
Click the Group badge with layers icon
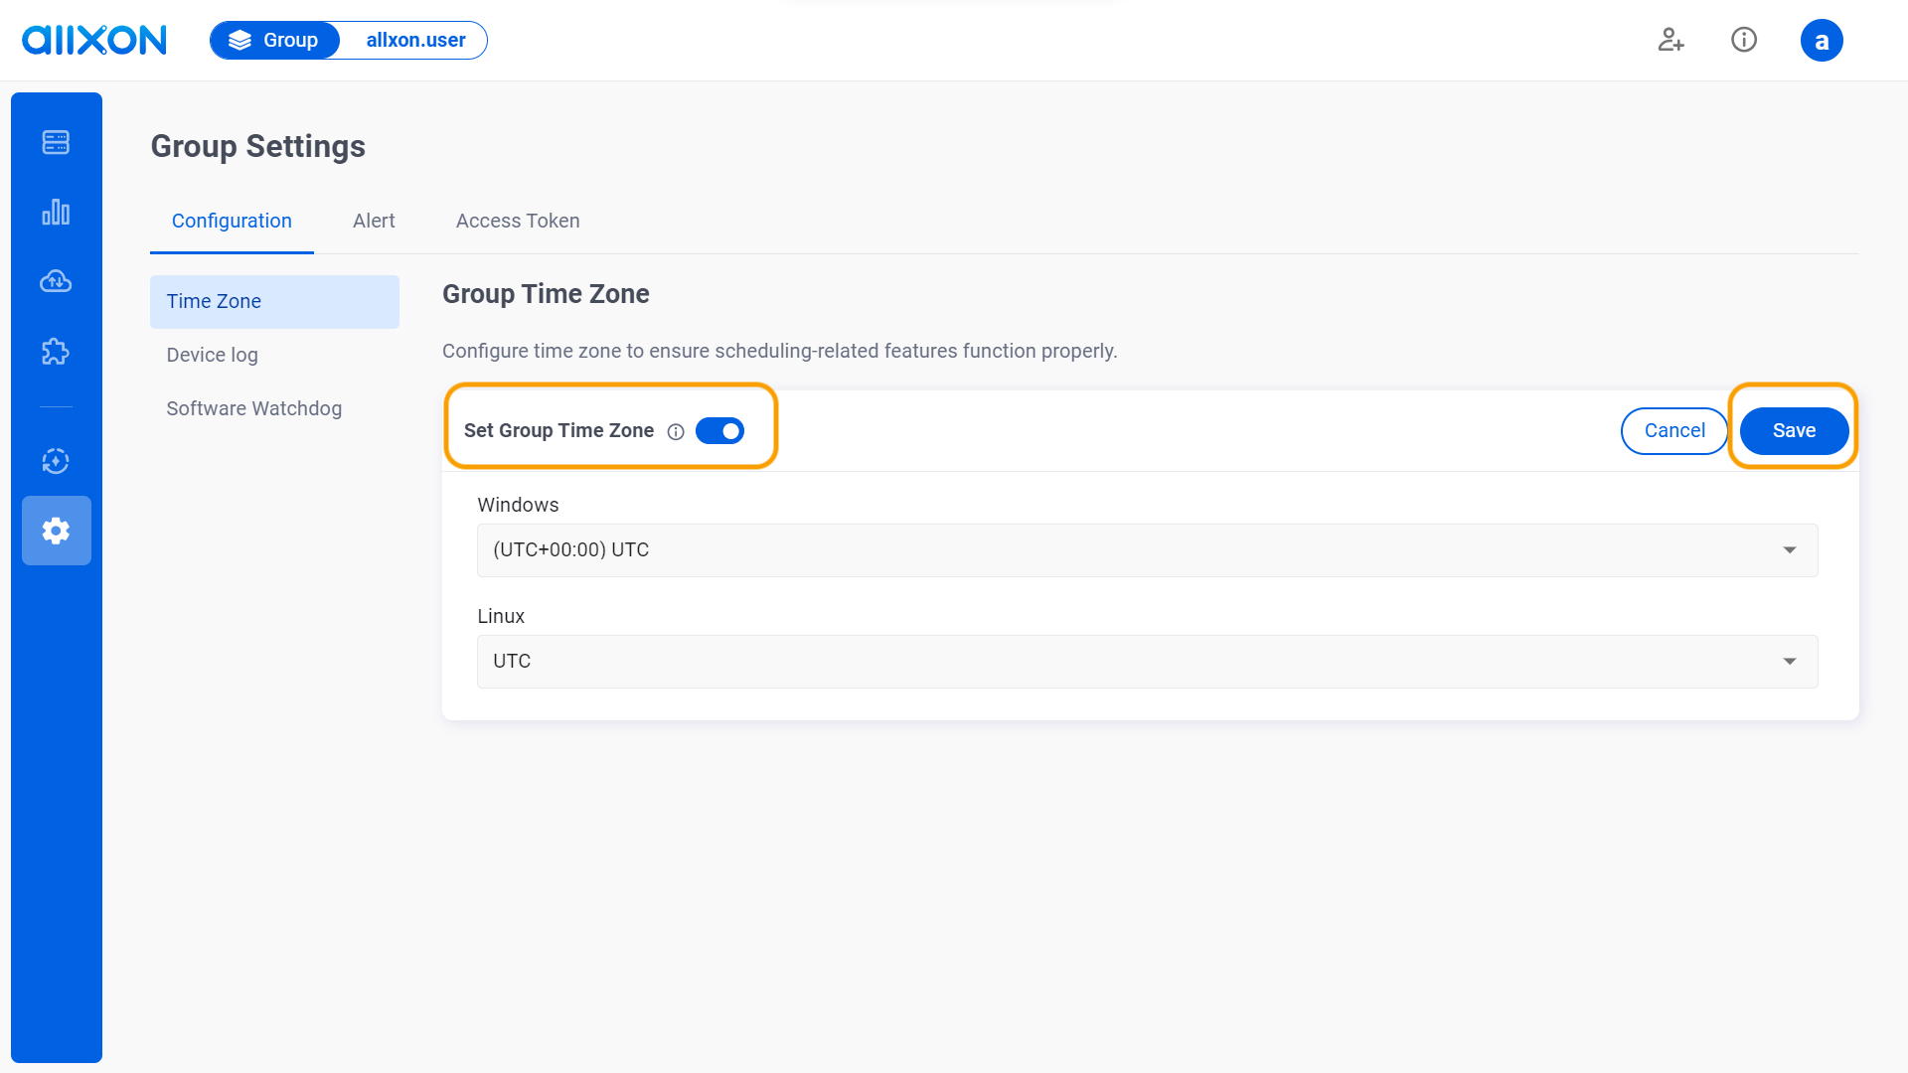tap(274, 40)
